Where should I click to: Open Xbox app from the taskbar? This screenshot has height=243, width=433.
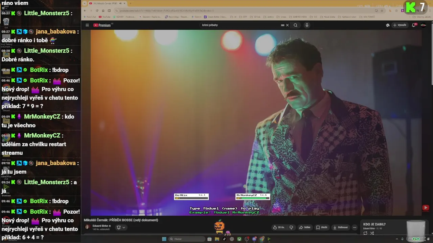239,239
